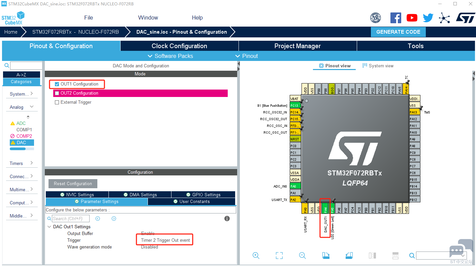Open the ST Twitter icon
Image resolution: width=476 pixels, height=267 pixels.
(428, 18)
